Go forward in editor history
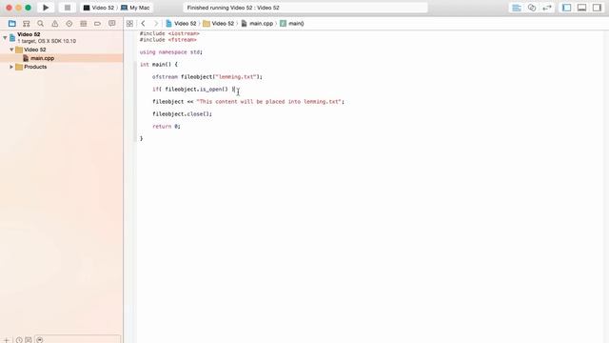This screenshot has height=343, width=609. click(156, 23)
